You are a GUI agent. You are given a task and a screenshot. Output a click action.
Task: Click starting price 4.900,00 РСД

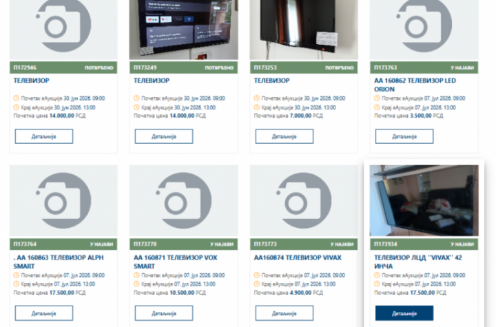pyautogui.click(x=306, y=293)
